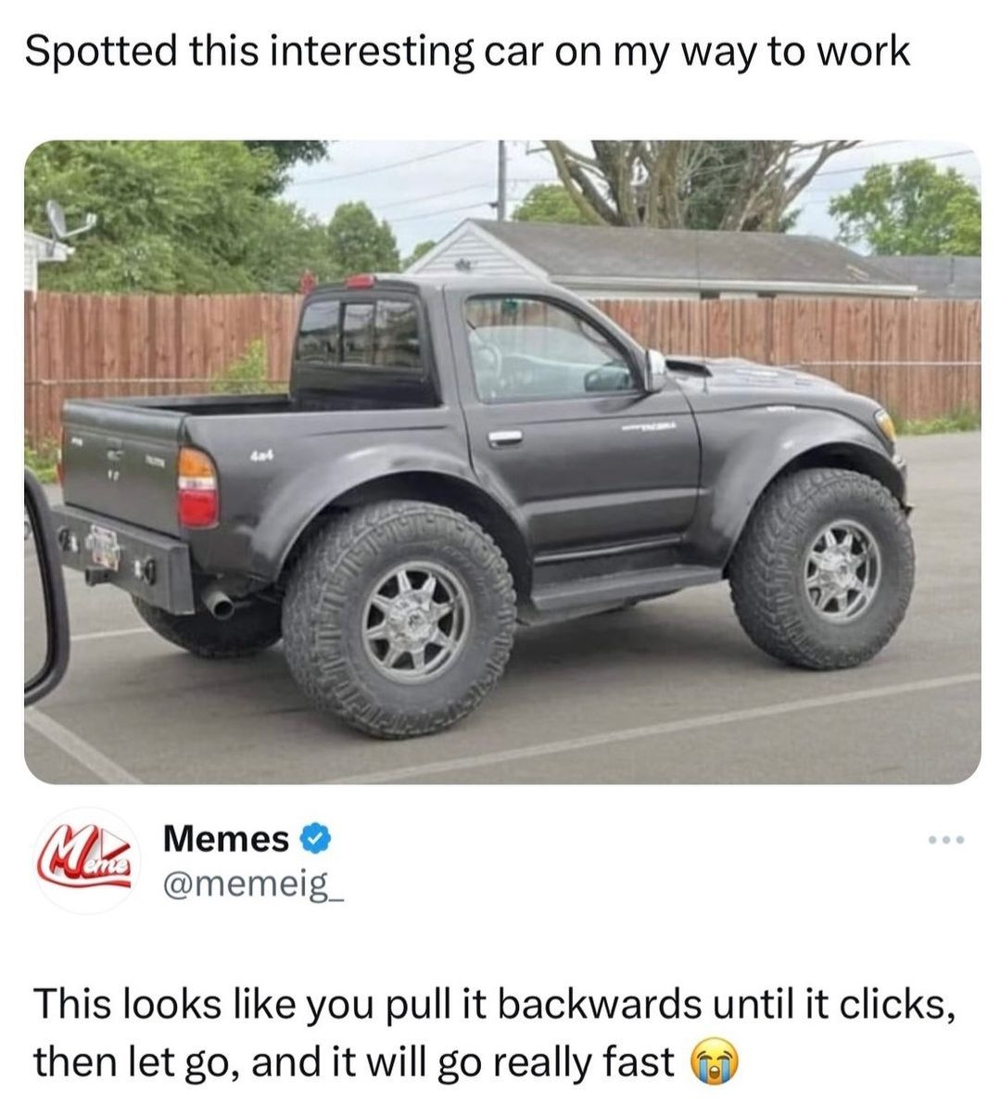Click the truck's chrome door handle
This screenshot has height=1105, width=1001.
point(505,438)
